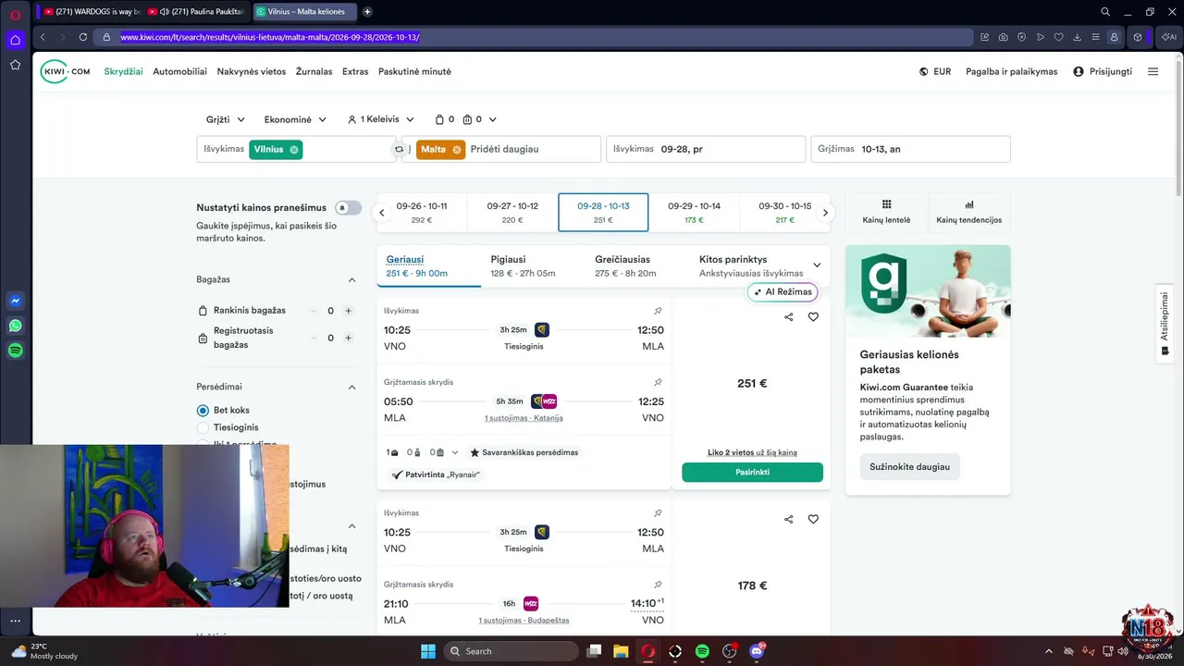Screen dimensions: 1184x666
Task: Increase Rankinis bagažas count
Action: [x=348, y=311]
